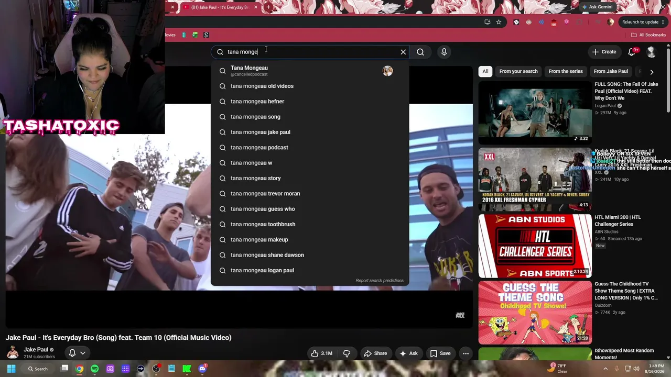Image resolution: width=671 pixels, height=377 pixels.
Task: Open HTL Miami 300 video title
Action: tap(618, 220)
